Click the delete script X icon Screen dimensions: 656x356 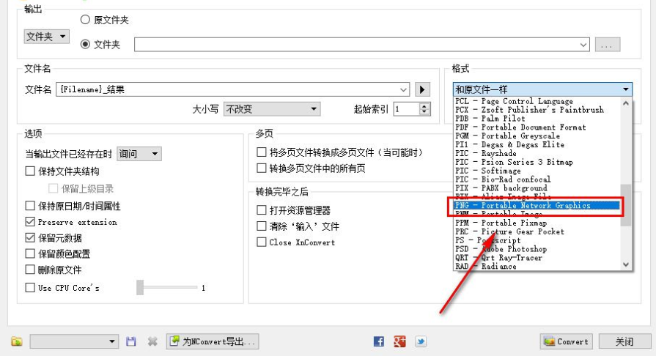coord(152,341)
